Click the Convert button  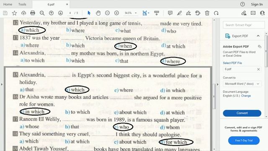click(x=242, y=113)
